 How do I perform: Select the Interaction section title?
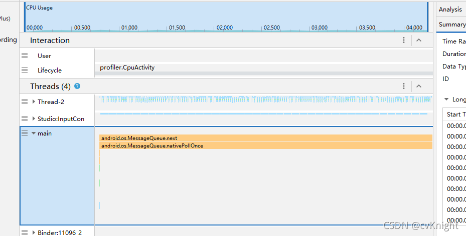pos(50,40)
